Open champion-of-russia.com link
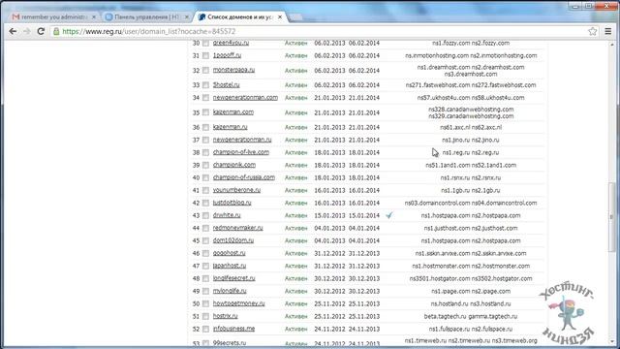 coord(243,177)
